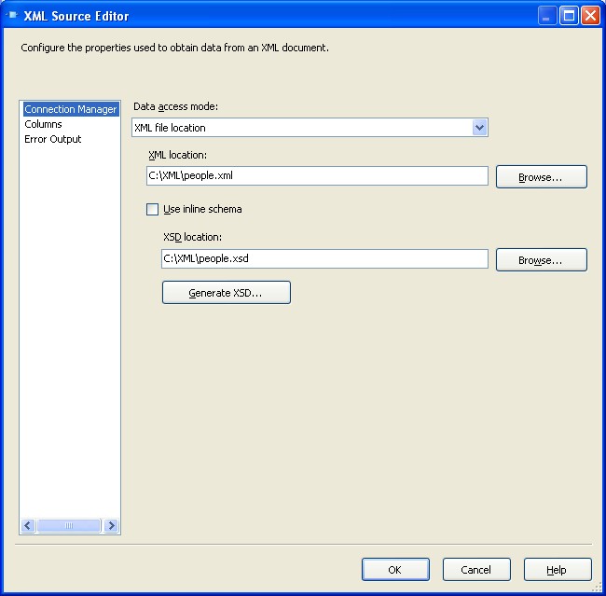
Task: Select Connection Manager page in sidebar
Action: point(70,109)
